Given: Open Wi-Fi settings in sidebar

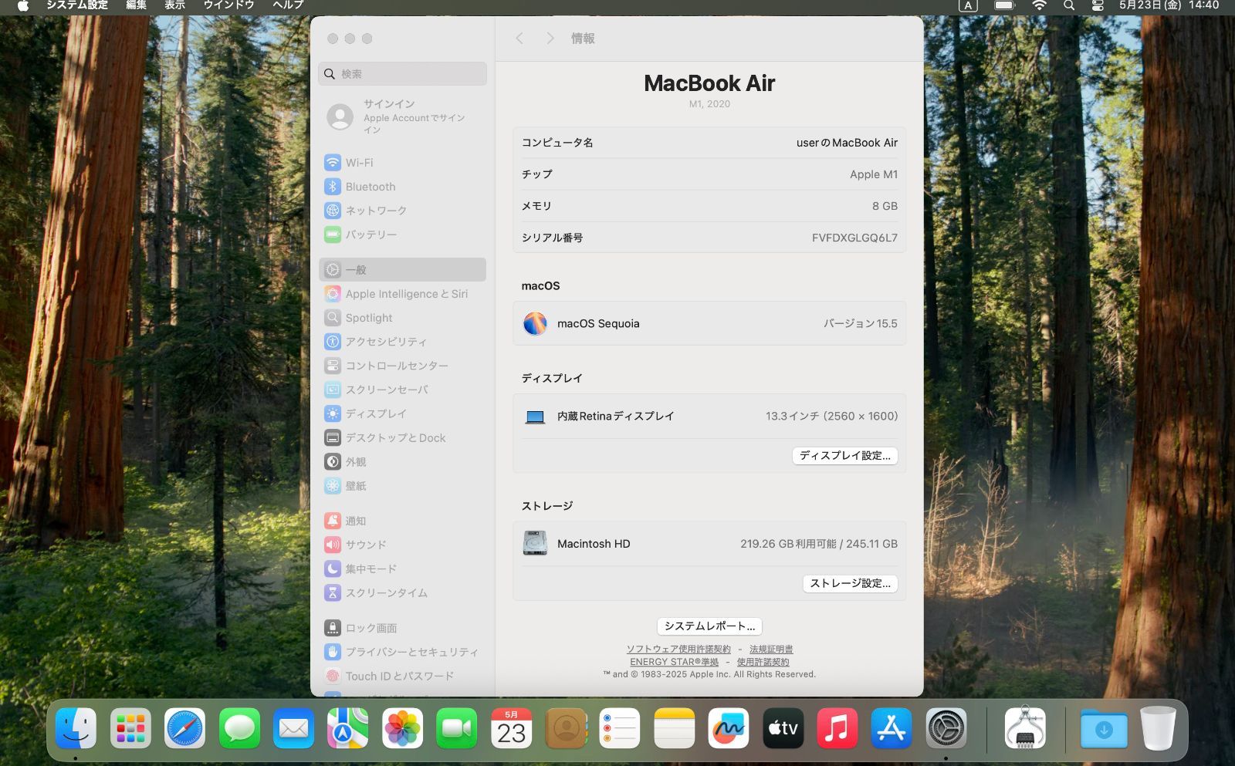Looking at the screenshot, I should pyautogui.click(x=402, y=163).
